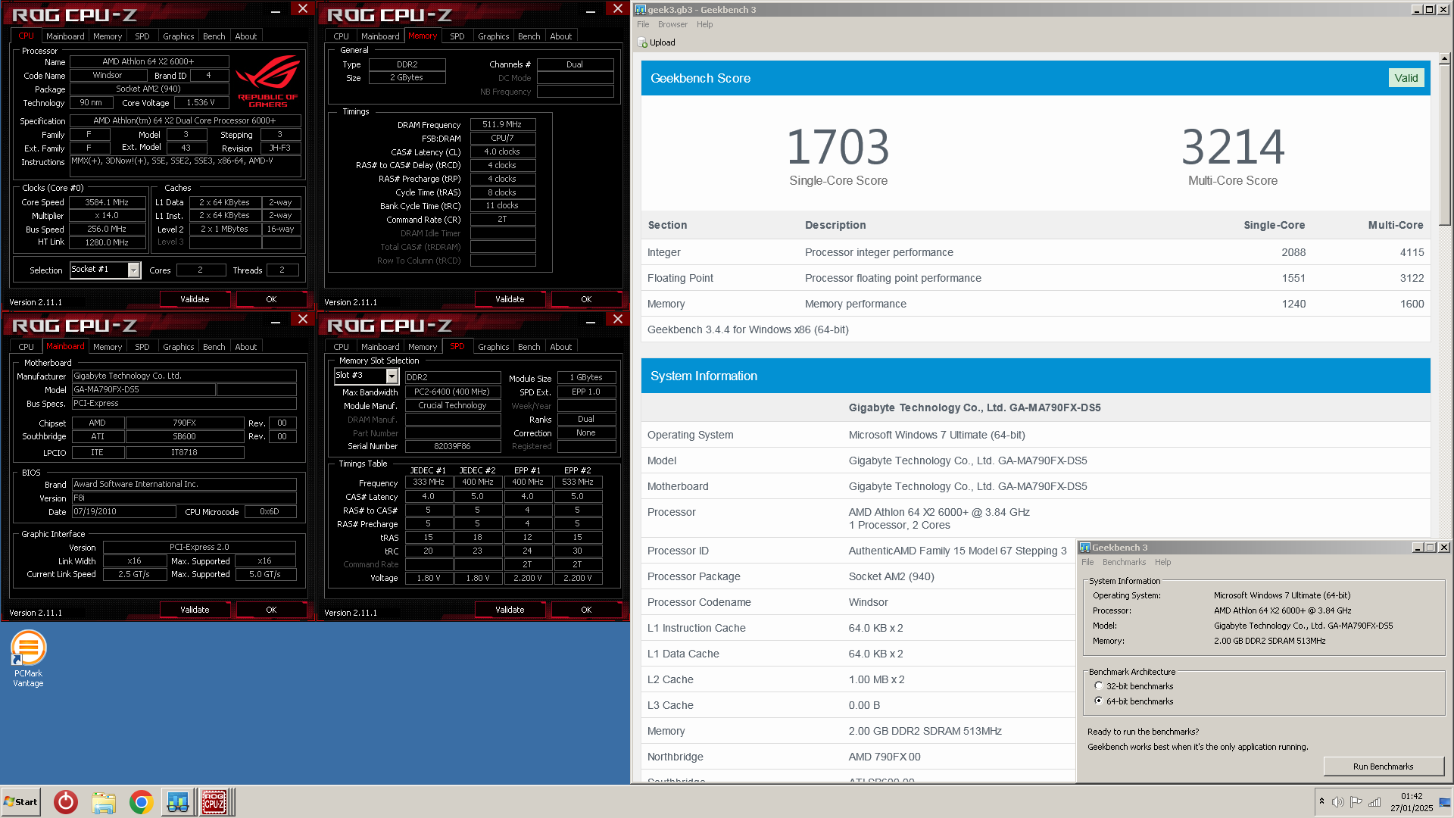Show hidden system tray icons
The image size is (1454, 818).
coord(1321,801)
